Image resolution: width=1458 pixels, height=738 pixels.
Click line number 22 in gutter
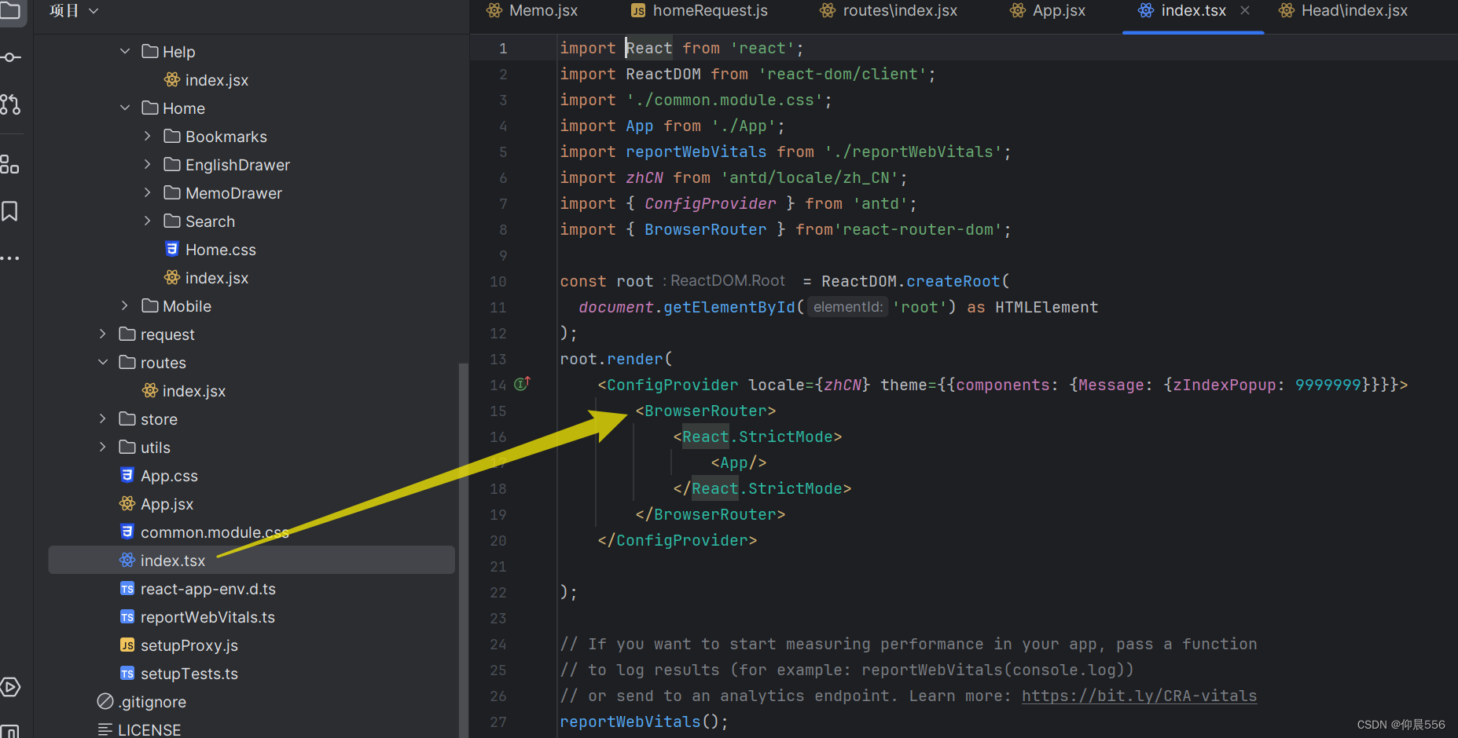(498, 592)
